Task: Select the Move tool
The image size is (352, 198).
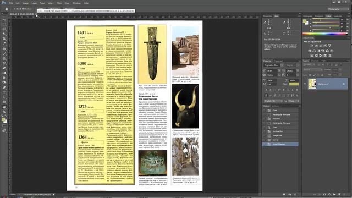Action: pyautogui.click(x=4, y=20)
